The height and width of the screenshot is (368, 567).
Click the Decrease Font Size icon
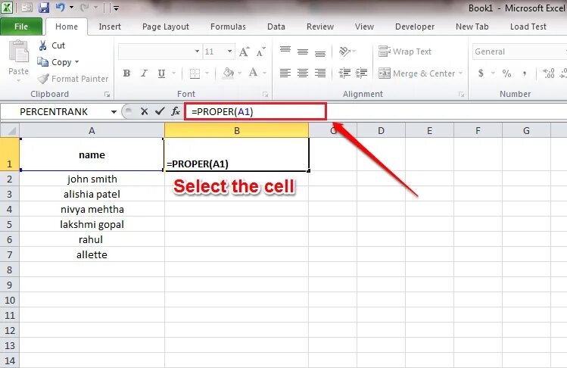(260, 51)
